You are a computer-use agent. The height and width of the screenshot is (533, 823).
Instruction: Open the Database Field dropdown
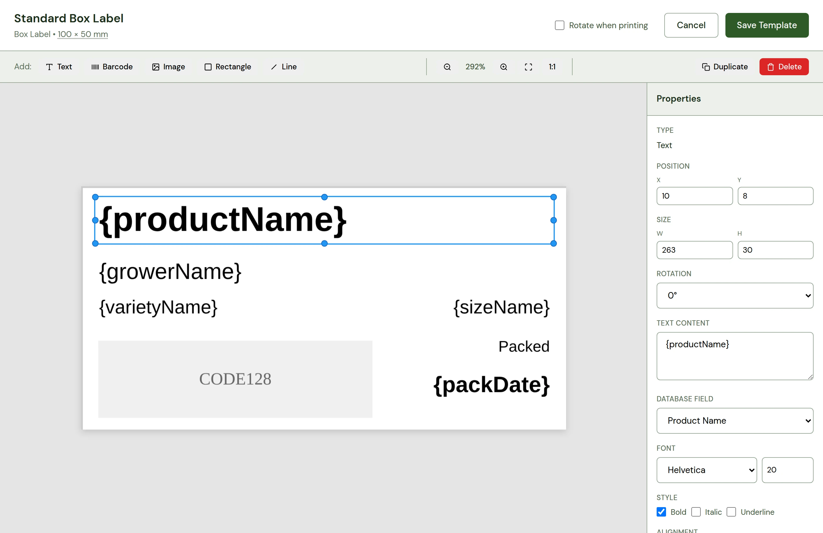(x=735, y=421)
